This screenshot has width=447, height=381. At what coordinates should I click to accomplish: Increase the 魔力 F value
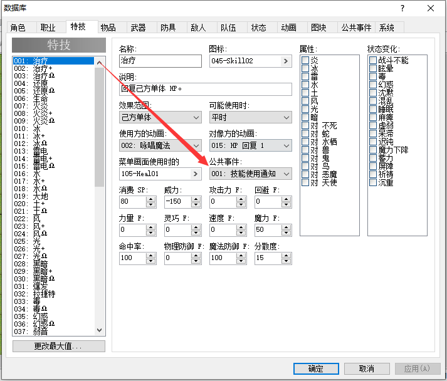coord(287,227)
